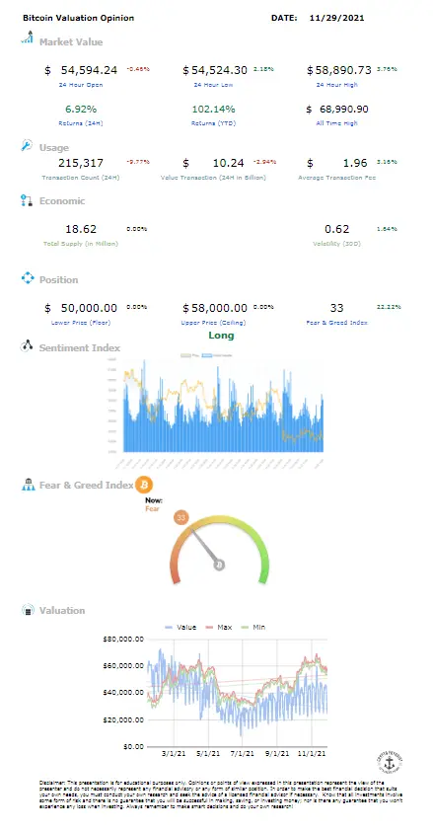The width and height of the screenshot is (433, 831).
Task: Toggle the Min series in chart legend
Action: pos(253,627)
